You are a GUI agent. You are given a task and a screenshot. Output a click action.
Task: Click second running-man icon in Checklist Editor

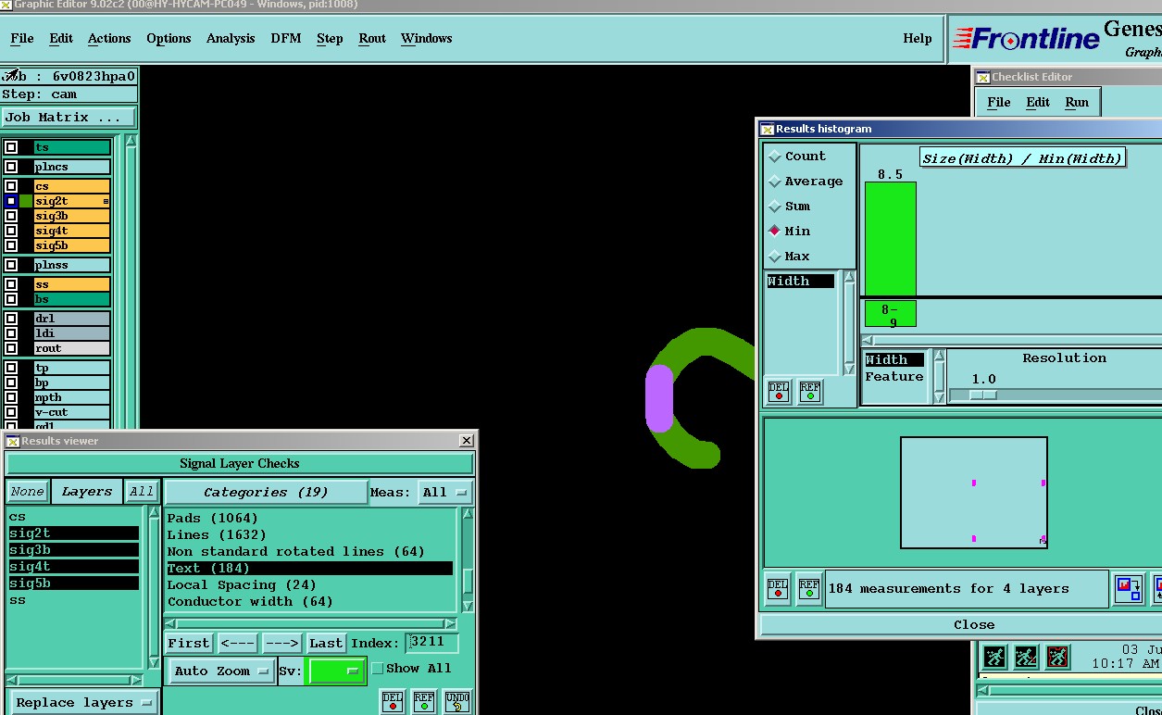tap(1026, 658)
